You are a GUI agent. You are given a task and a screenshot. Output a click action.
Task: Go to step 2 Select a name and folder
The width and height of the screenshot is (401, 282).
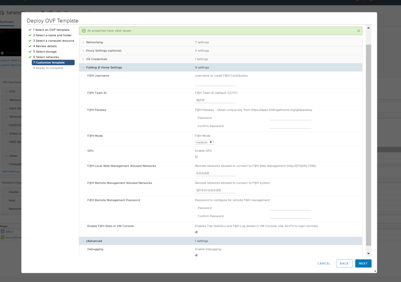(53, 35)
